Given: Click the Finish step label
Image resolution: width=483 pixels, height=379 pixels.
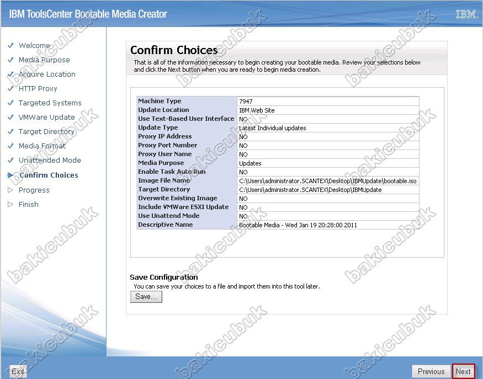Looking at the screenshot, I should click(28, 204).
